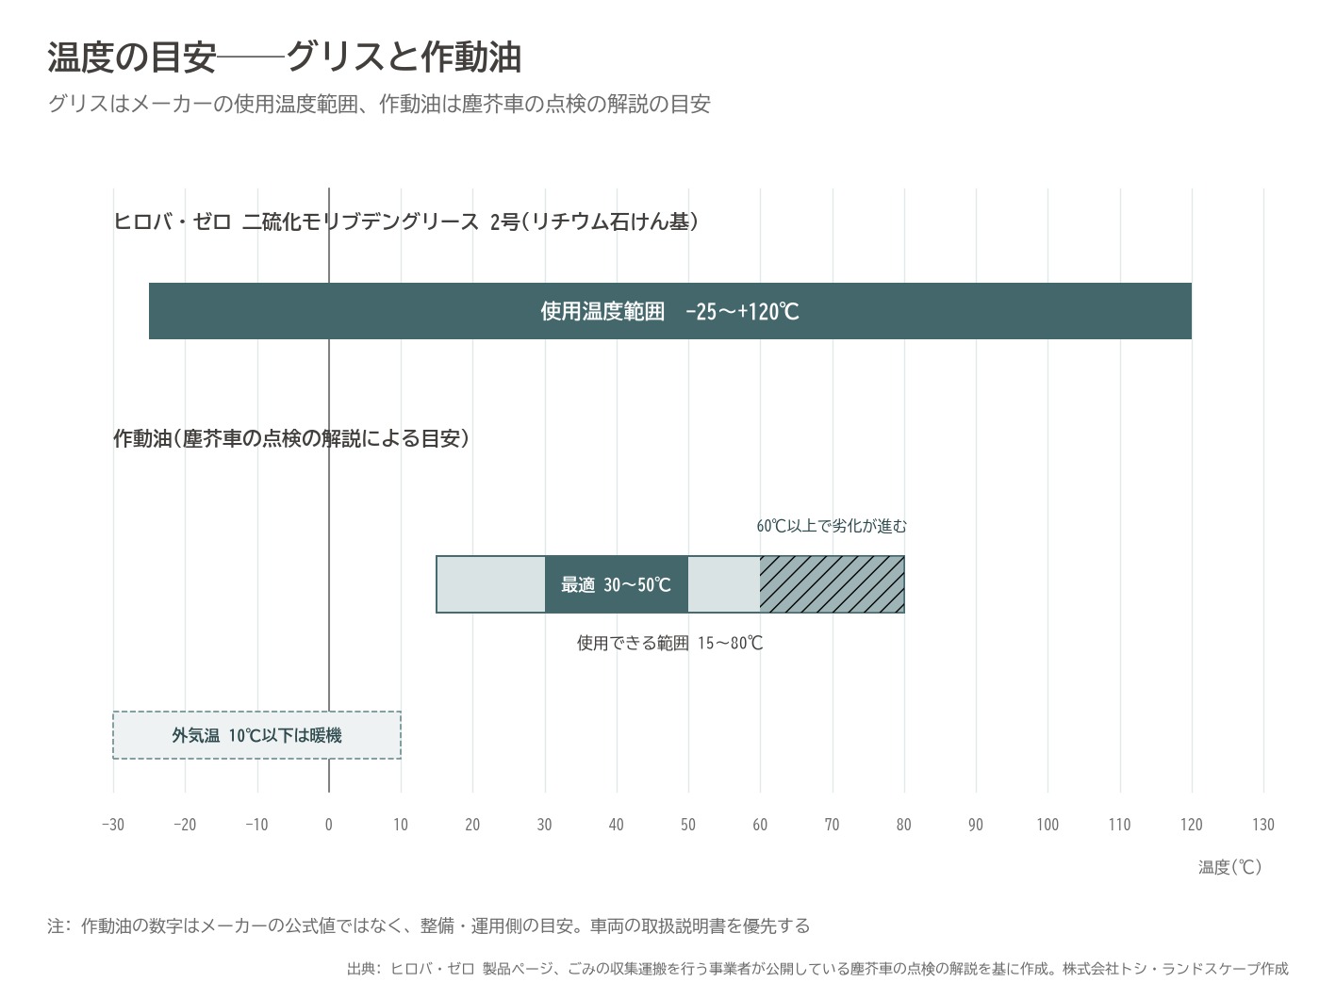The width and height of the screenshot is (1336, 999).
Task: Click the source line beginning 出典:ヒロバ・ゼロ
Action: [x=817, y=968]
